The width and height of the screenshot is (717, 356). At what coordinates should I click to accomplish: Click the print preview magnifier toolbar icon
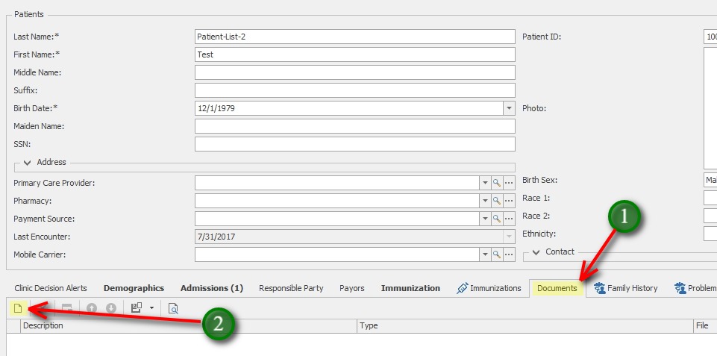click(173, 307)
